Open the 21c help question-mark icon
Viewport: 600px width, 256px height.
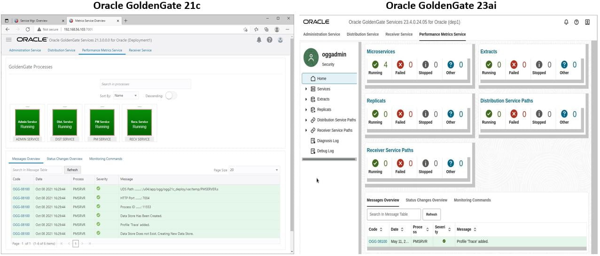coord(270,40)
